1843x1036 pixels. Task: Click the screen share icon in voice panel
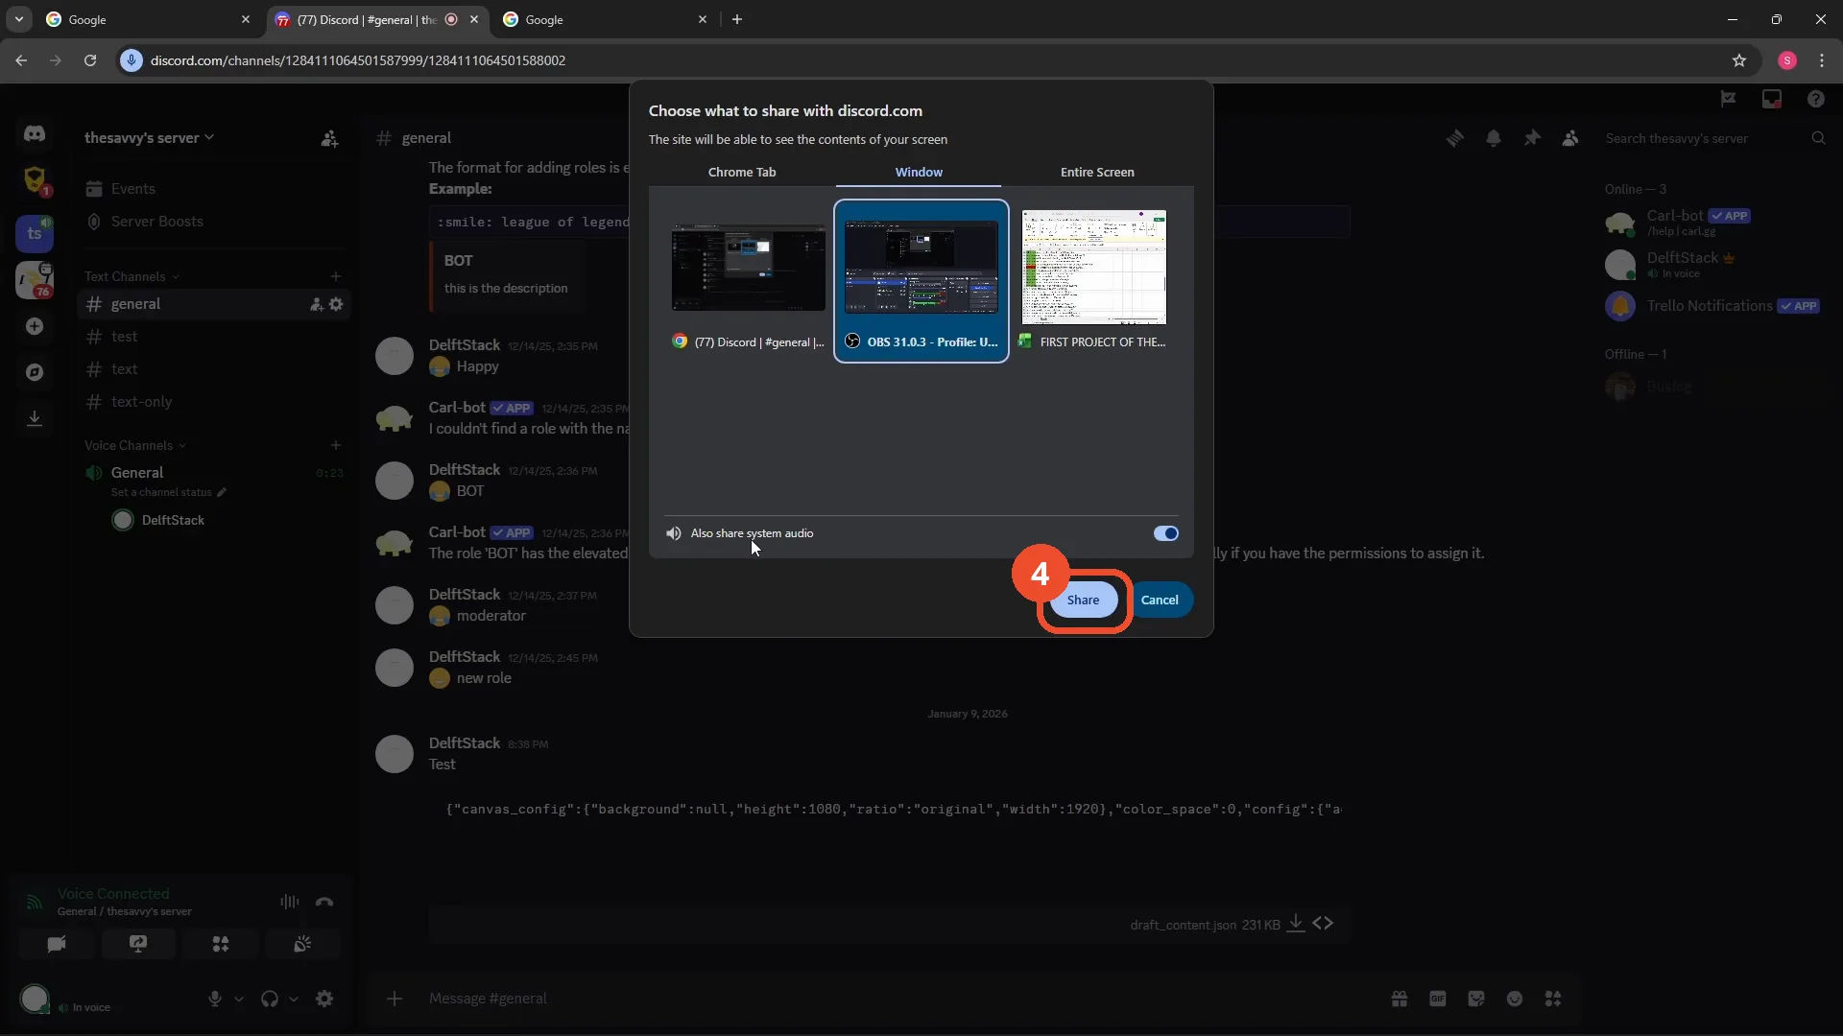coord(138,944)
